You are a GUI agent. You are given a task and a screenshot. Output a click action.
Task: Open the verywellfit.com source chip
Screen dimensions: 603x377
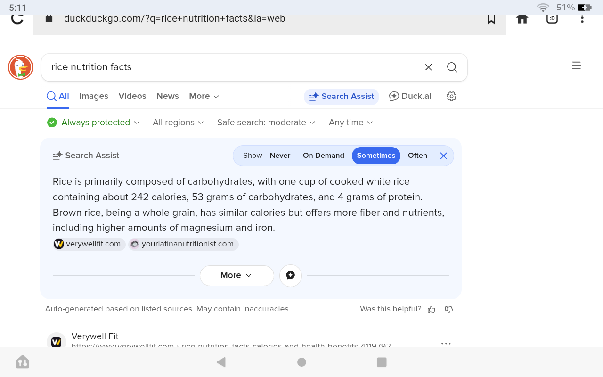tap(89, 244)
